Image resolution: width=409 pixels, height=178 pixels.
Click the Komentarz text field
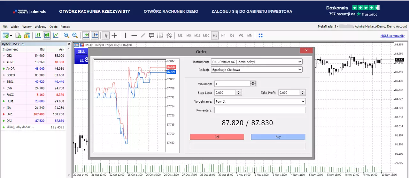pyautogui.click(x=260, y=110)
